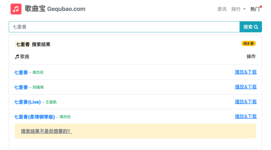This screenshot has height=150, width=271.
Task: Open the 资讯 menu item
Action: (x=222, y=9)
